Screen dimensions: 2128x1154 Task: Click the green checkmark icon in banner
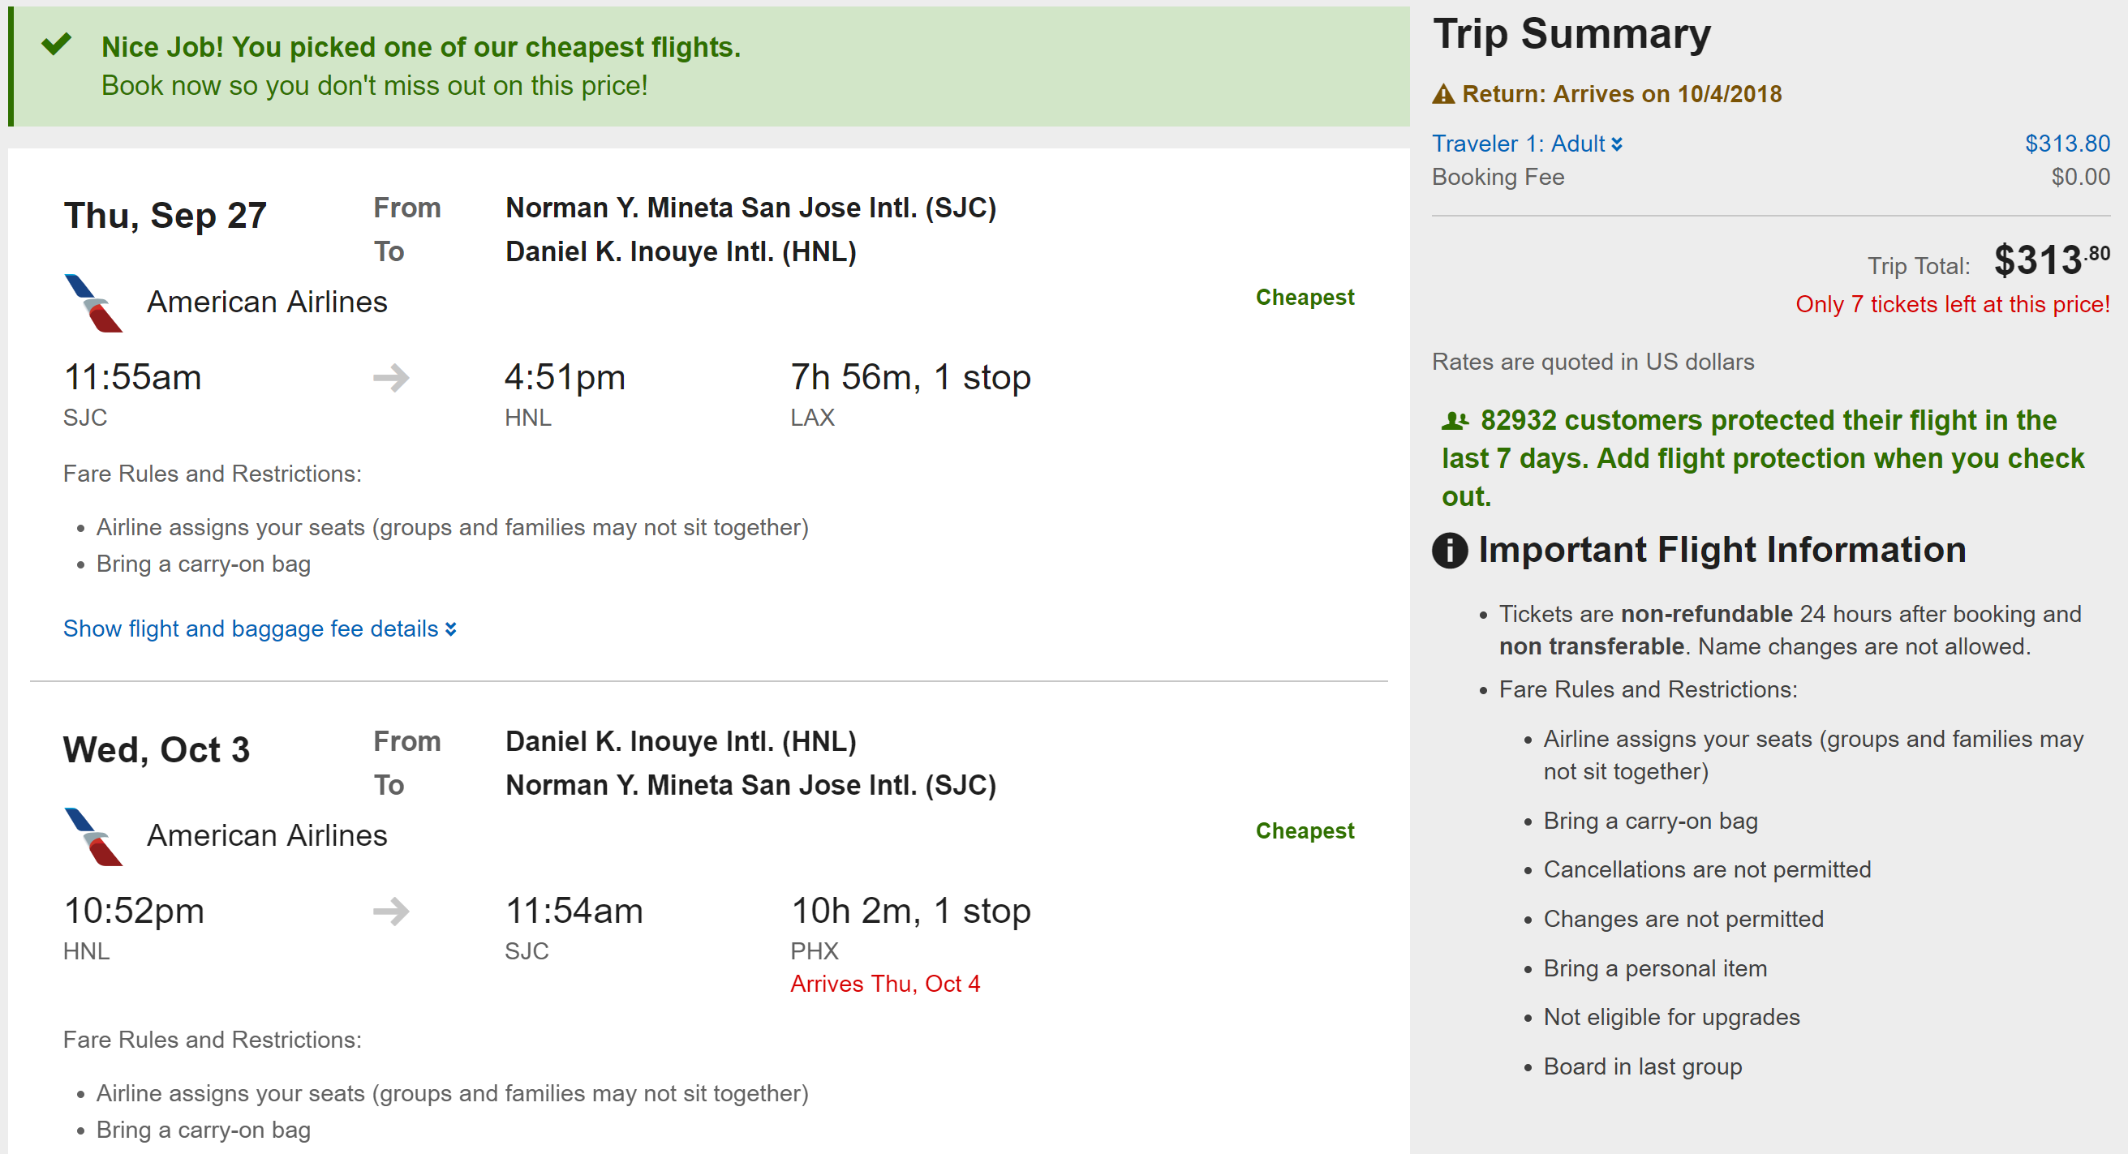coord(56,45)
